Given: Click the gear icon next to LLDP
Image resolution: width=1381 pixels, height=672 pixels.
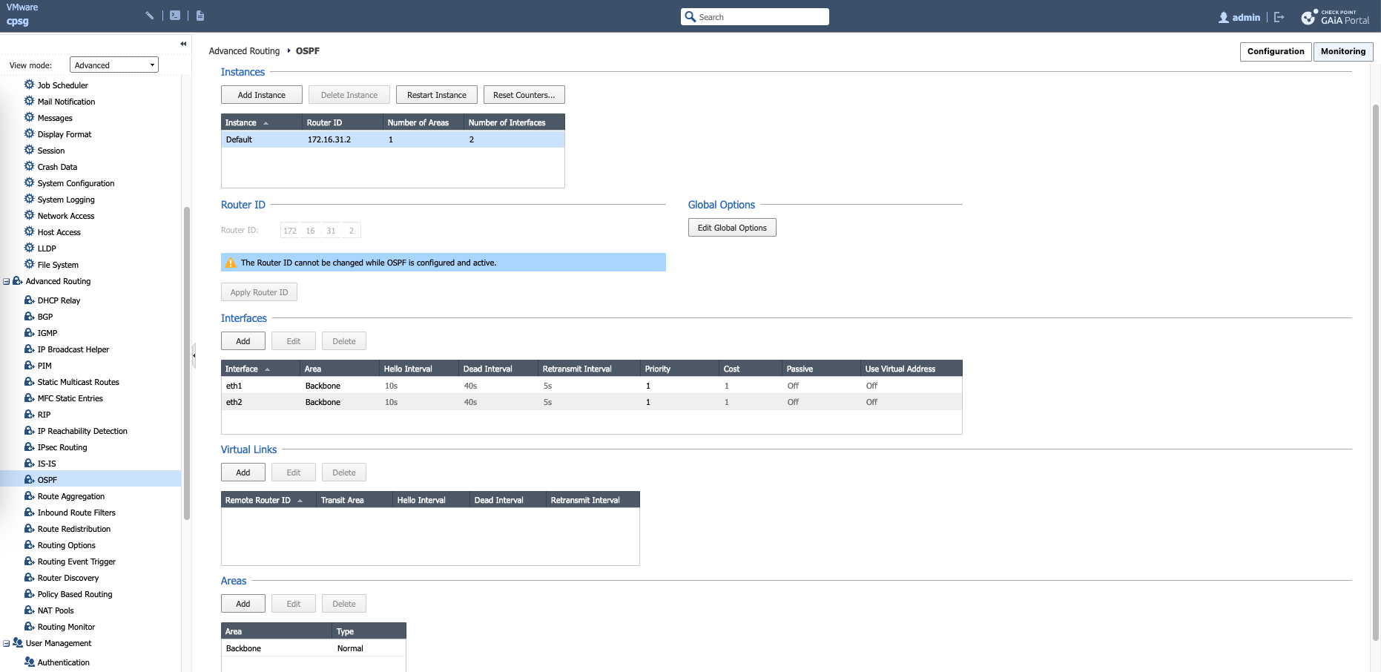Looking at the screenshot, I should [x=30, y=248].
